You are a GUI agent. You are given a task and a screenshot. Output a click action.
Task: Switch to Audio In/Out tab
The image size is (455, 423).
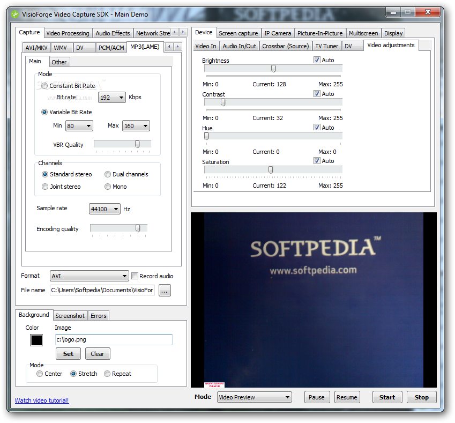click(x=240, y=46)
